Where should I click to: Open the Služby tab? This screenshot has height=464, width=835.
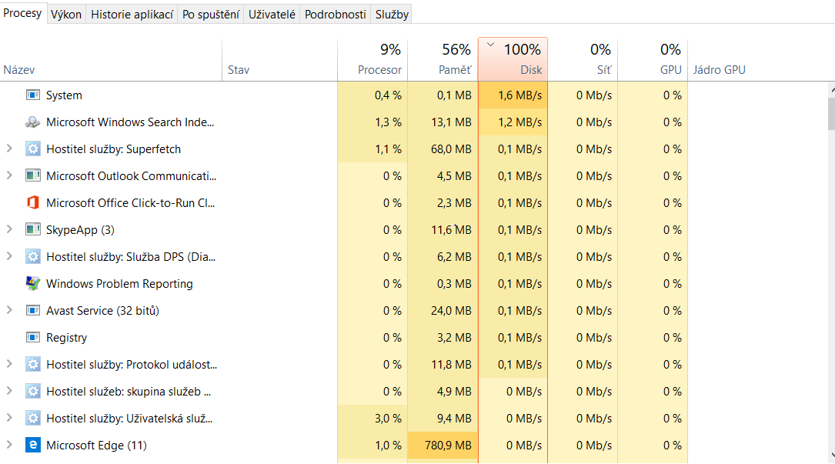pyautogui.click(x=392, y=14)
